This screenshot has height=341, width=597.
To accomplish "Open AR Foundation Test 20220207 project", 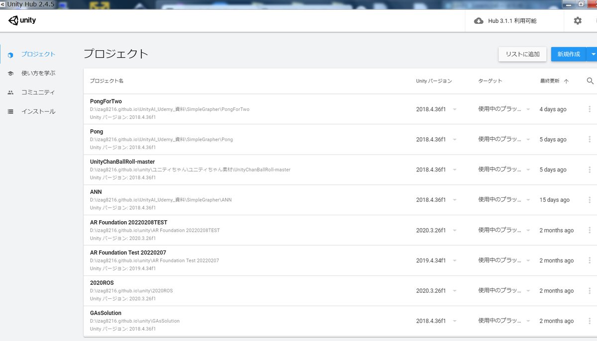I will (x=340, y=260).
